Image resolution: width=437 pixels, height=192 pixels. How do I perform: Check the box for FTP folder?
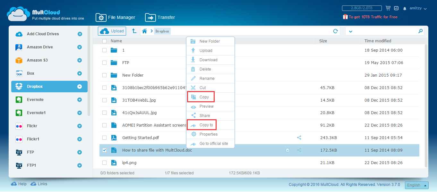tap(104, 63)
